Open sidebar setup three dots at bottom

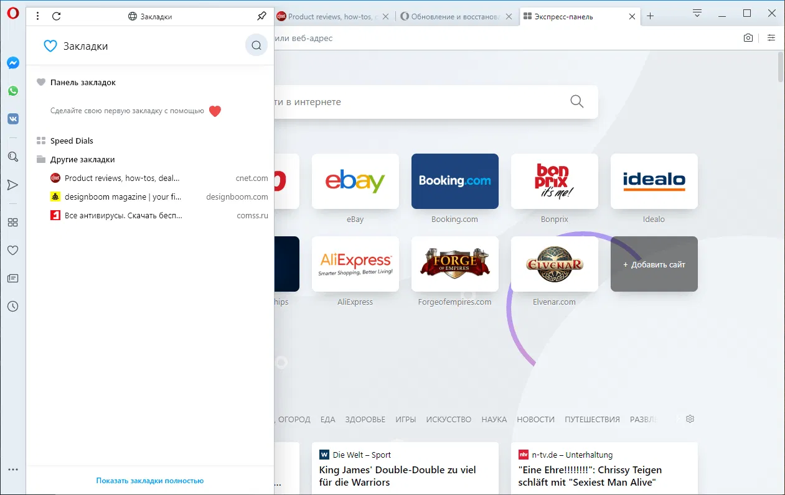click(12, 470)
